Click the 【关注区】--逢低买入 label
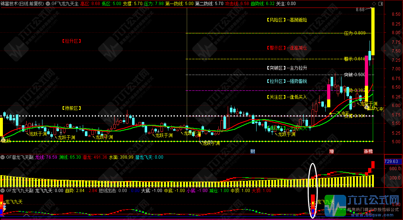 pyautogui.click(x=286, y=97)
